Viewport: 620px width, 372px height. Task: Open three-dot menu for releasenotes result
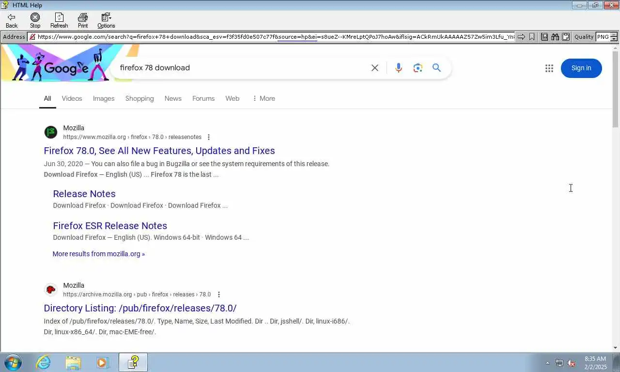pyautogui.click(x=209, y=137)
